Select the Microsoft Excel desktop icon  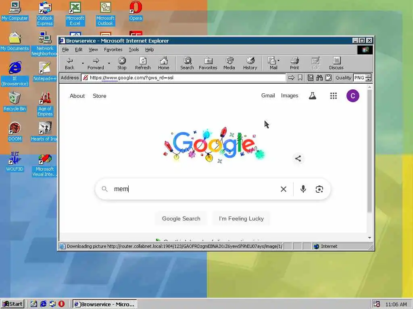[x=75, y=14]
